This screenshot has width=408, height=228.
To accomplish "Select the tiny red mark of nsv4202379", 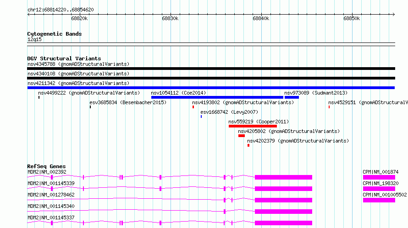I will click(x=248, y=145).
